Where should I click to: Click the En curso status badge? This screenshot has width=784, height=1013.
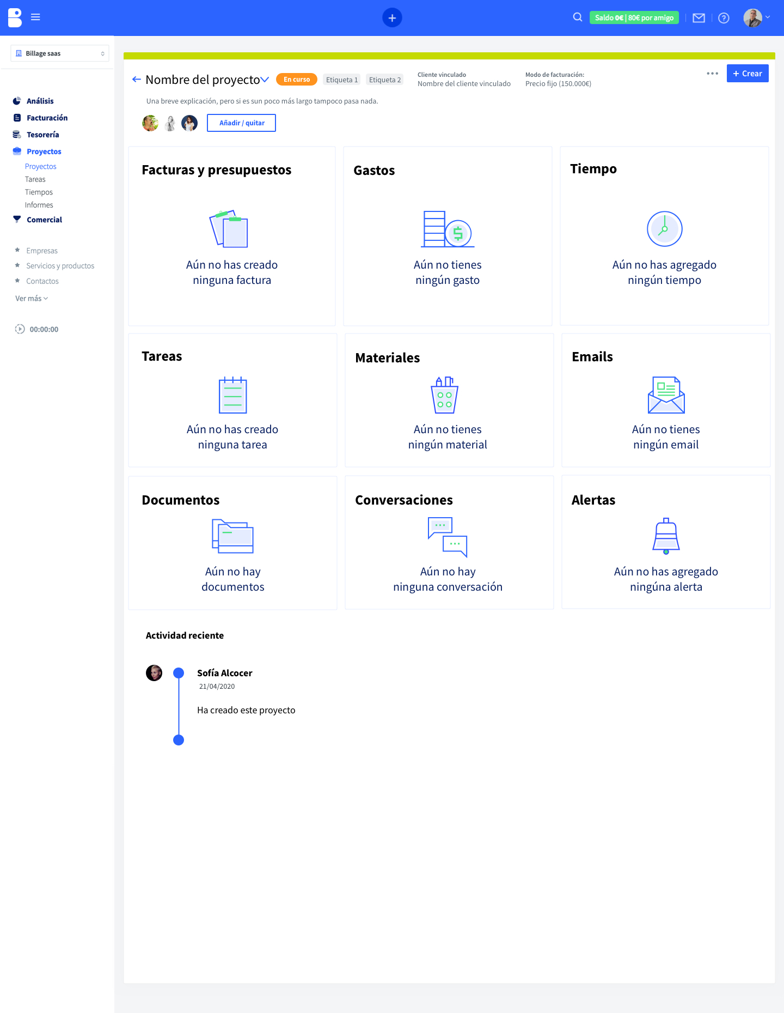(296, 80)
